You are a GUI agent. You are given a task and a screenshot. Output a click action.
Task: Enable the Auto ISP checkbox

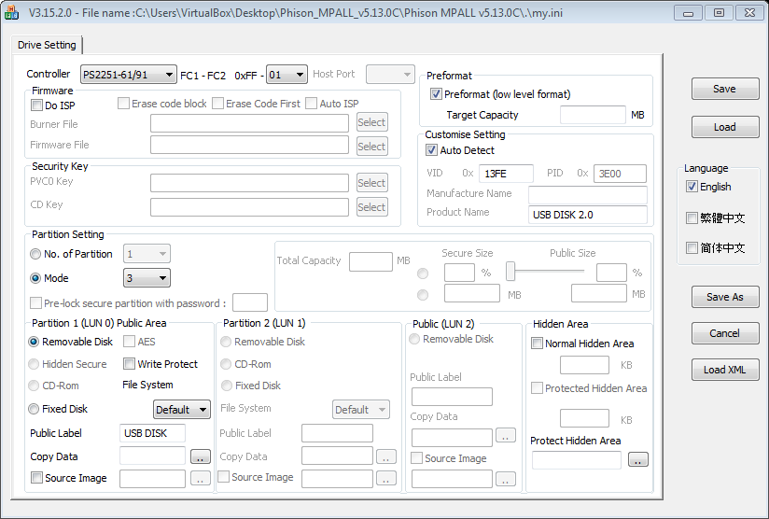(311, 103)
